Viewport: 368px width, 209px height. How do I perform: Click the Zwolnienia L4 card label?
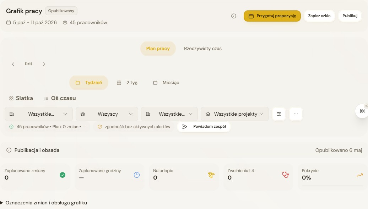tap(241, 171)
